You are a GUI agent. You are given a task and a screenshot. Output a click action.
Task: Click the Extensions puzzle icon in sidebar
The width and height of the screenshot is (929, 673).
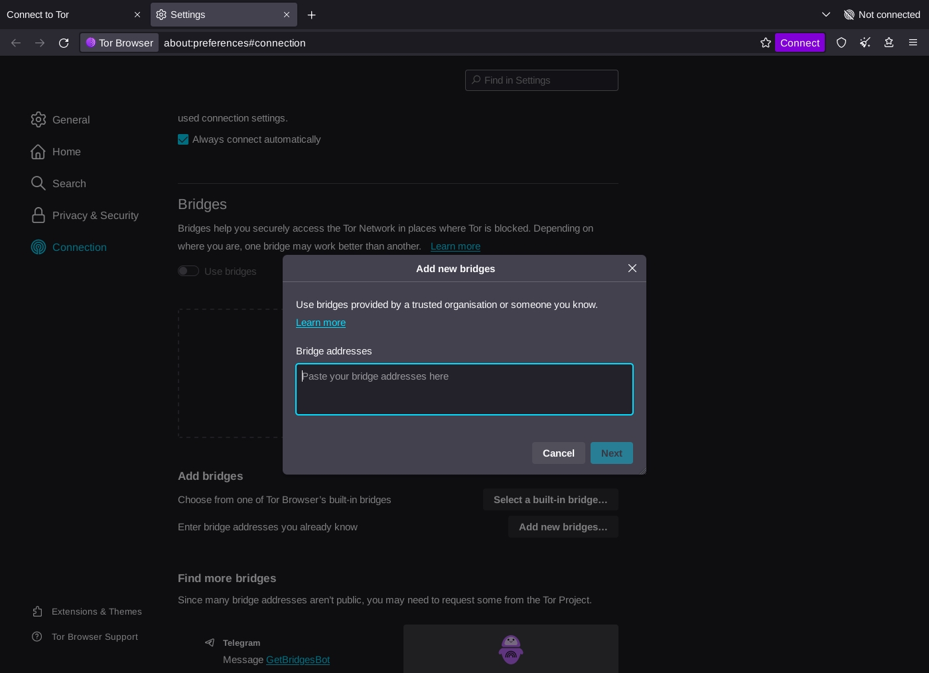[37, 611]
